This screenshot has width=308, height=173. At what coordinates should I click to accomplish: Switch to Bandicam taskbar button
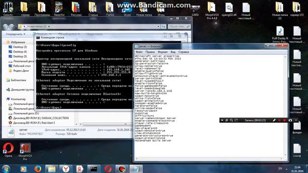tap(122, 169)
